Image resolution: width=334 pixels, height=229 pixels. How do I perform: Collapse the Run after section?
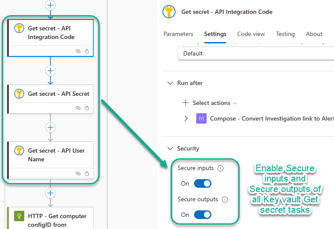[x=170, y=83]
